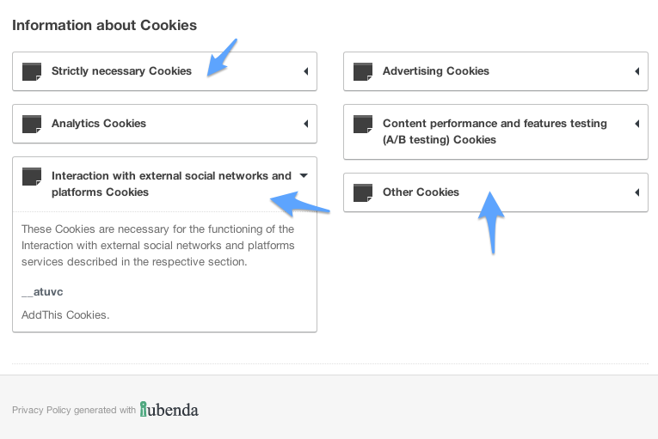Image resolution: width=658 pixels, height=439 pixels.
Task: Expand Analytics Cookies using the arrow
Action: (x=306, y=124)
